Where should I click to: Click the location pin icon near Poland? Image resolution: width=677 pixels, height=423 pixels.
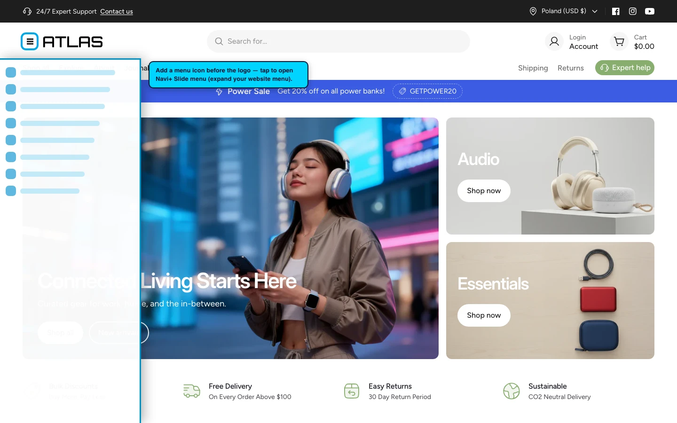pyautogui.click(x=533, y=11)
